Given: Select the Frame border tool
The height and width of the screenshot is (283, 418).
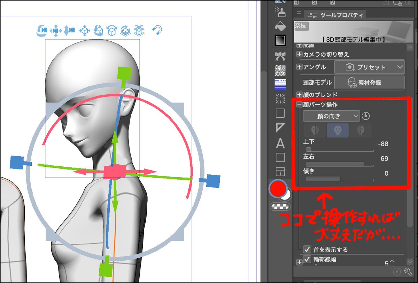Looking at the screenshot, I should (x=280, y=171).
